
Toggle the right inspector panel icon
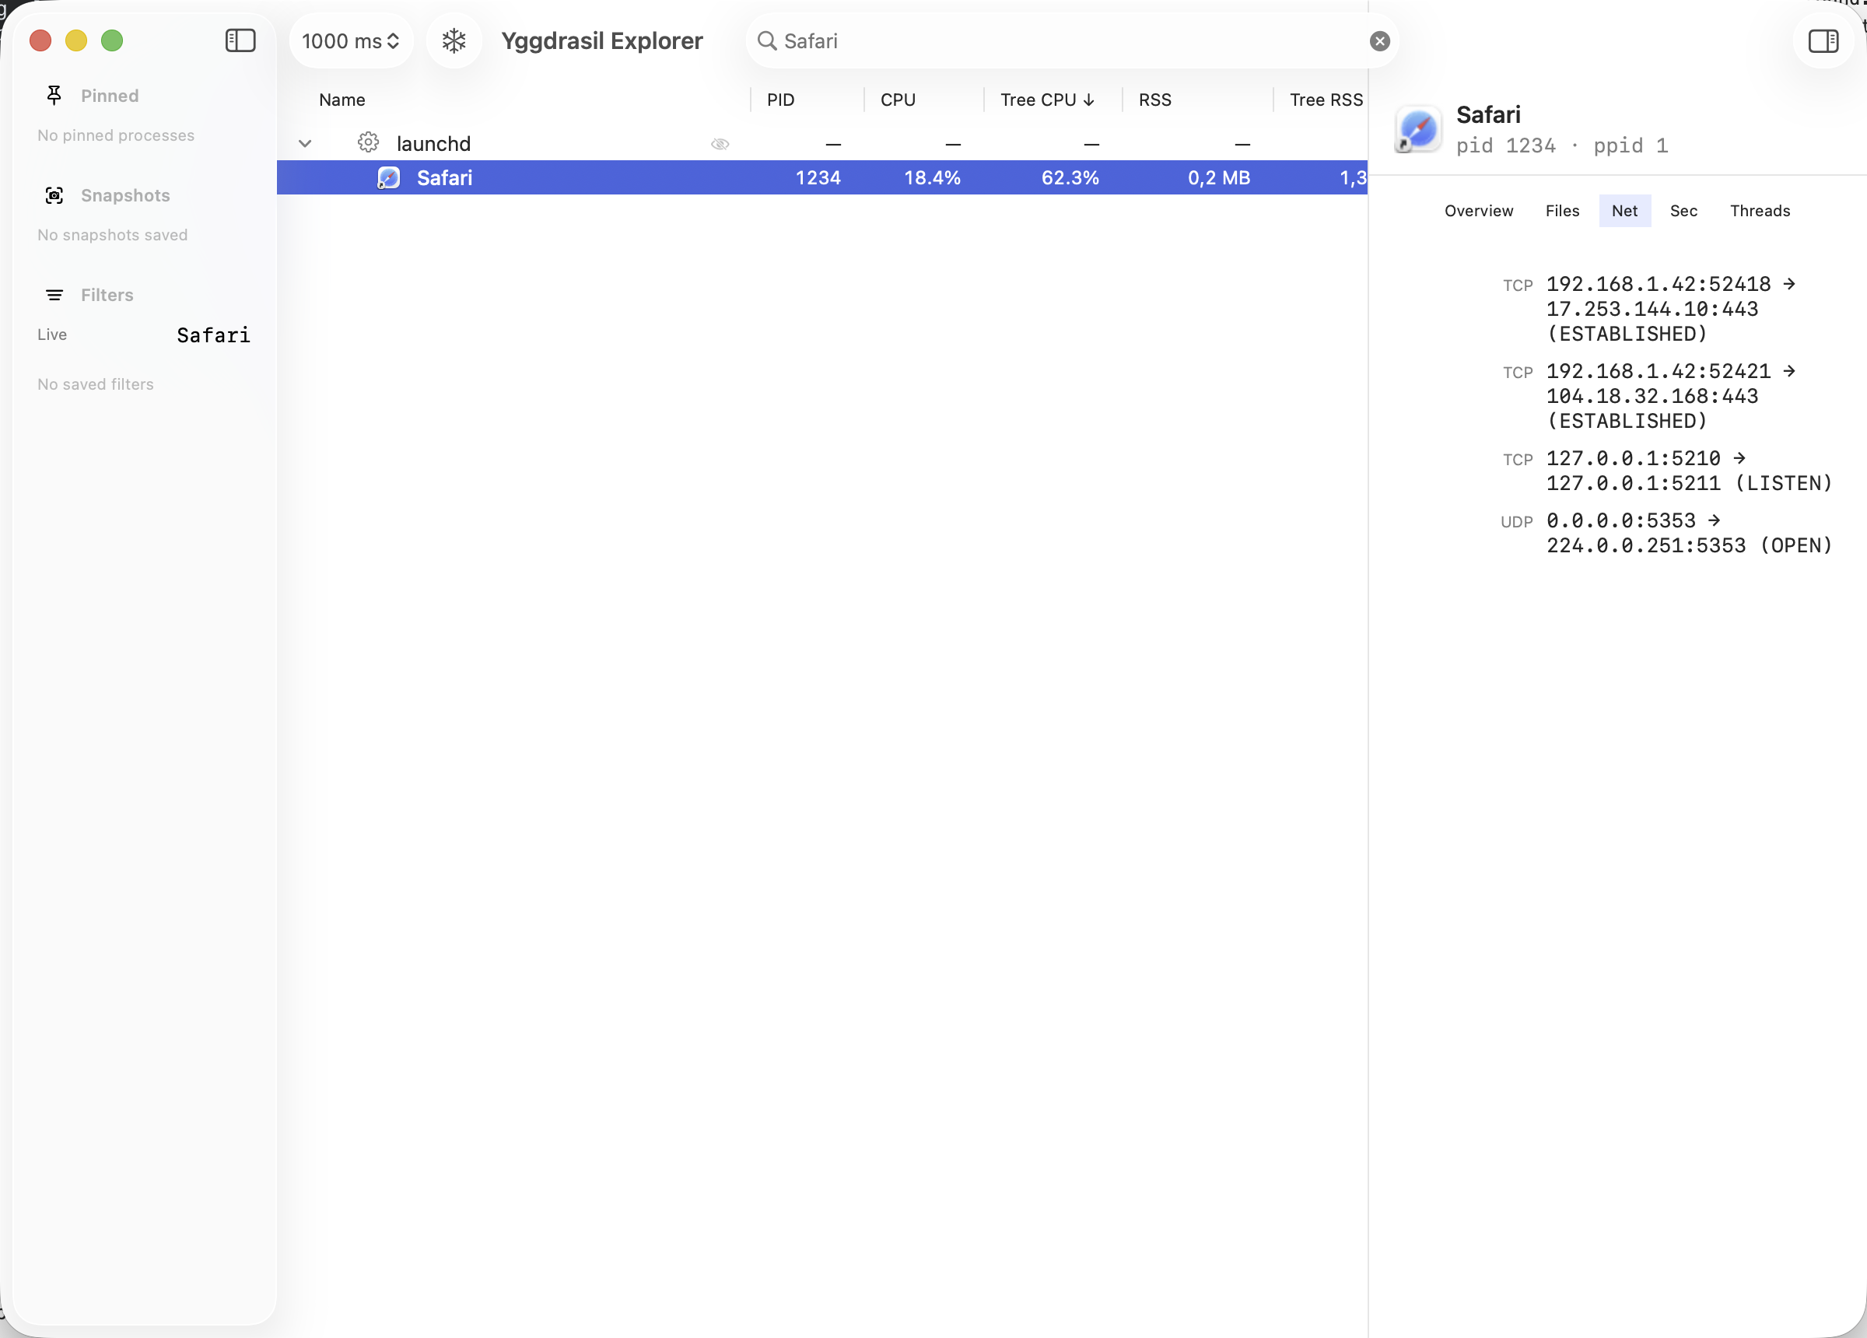coord(1823,40)
